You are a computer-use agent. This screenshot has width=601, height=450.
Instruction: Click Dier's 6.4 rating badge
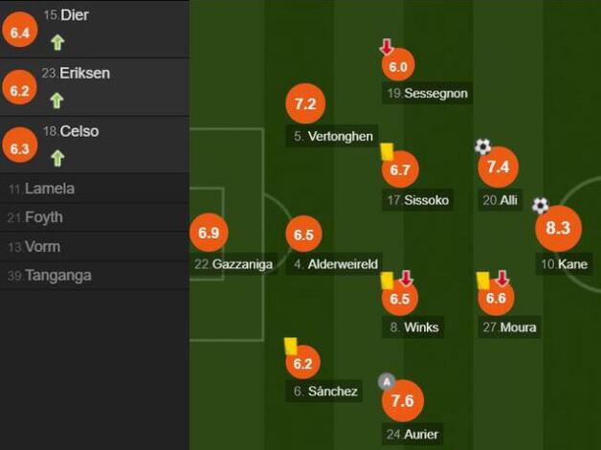[x=20, y=30]
